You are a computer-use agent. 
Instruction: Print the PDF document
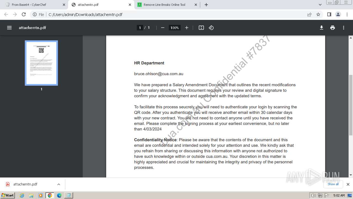point(333,28)
